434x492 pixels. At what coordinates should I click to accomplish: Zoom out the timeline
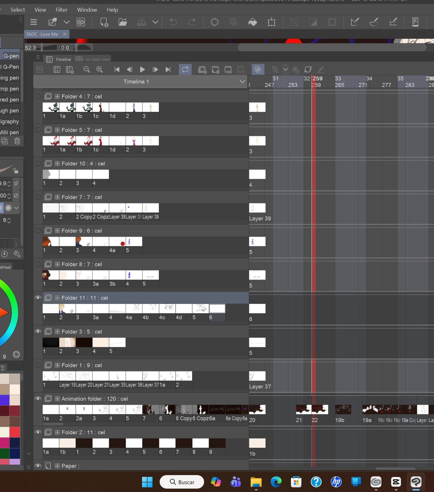[x=86, y=70]
